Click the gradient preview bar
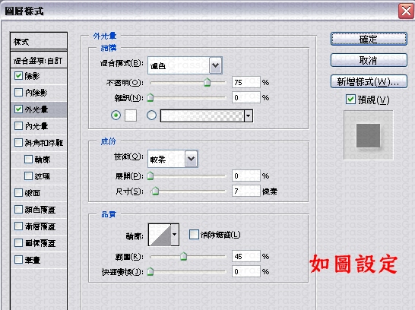The height and width of the screenshot is (310, 415). 202,115
